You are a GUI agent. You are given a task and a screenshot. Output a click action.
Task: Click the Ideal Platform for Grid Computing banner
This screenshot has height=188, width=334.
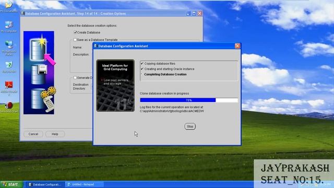115,86
